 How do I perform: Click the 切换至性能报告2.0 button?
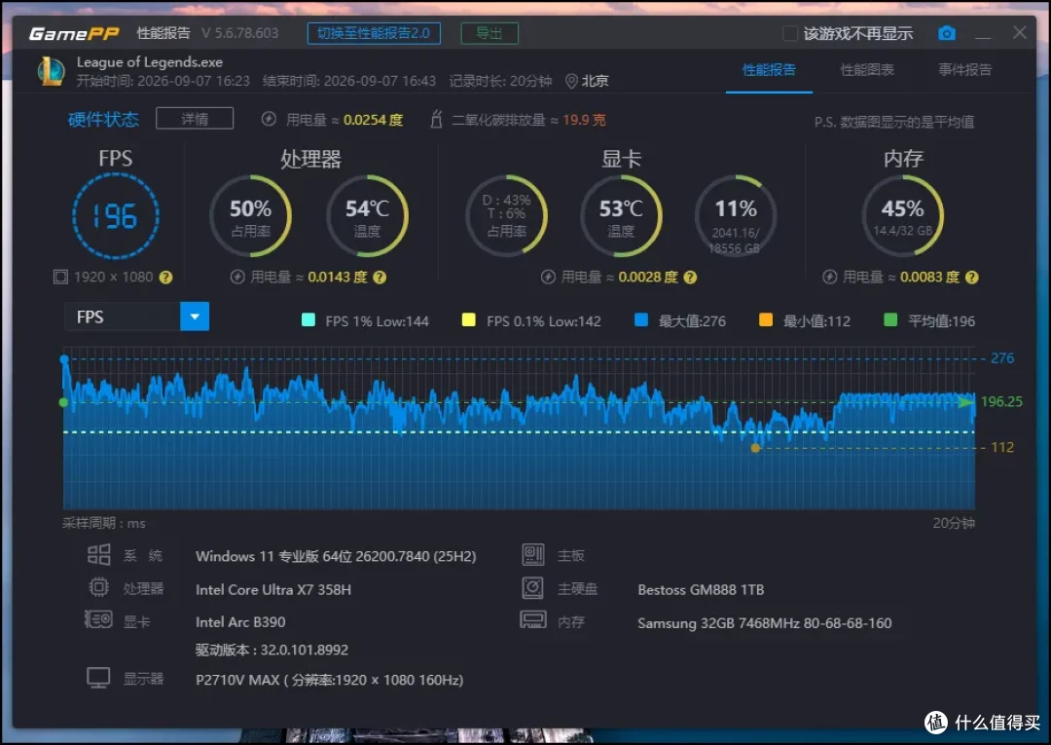(374, 33)
